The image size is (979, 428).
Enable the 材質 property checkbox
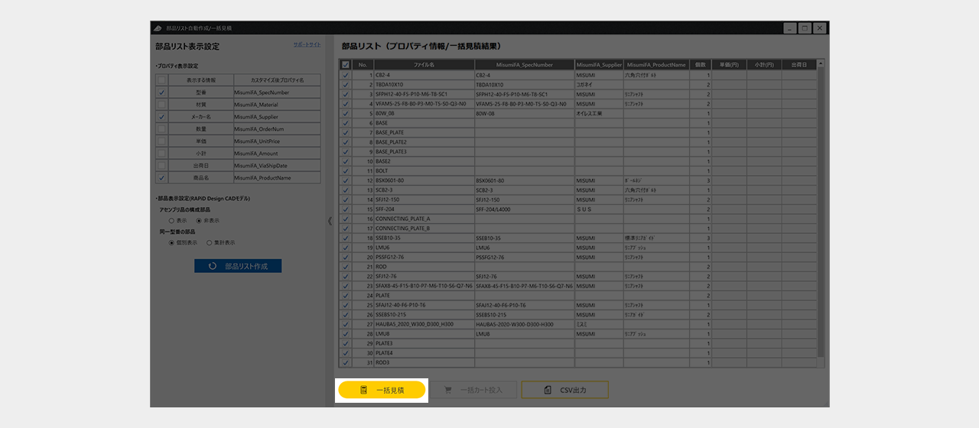(x=161, y=105)
